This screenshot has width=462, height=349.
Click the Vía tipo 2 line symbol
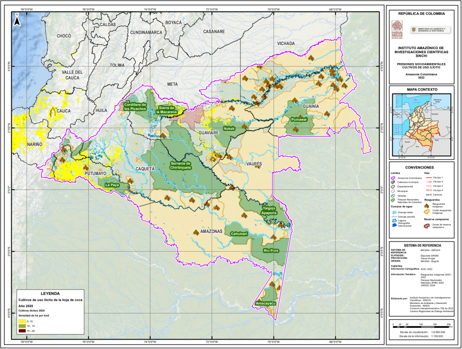click(429, 182)
